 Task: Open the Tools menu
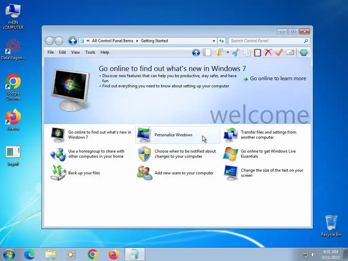(x=90, y=52)
